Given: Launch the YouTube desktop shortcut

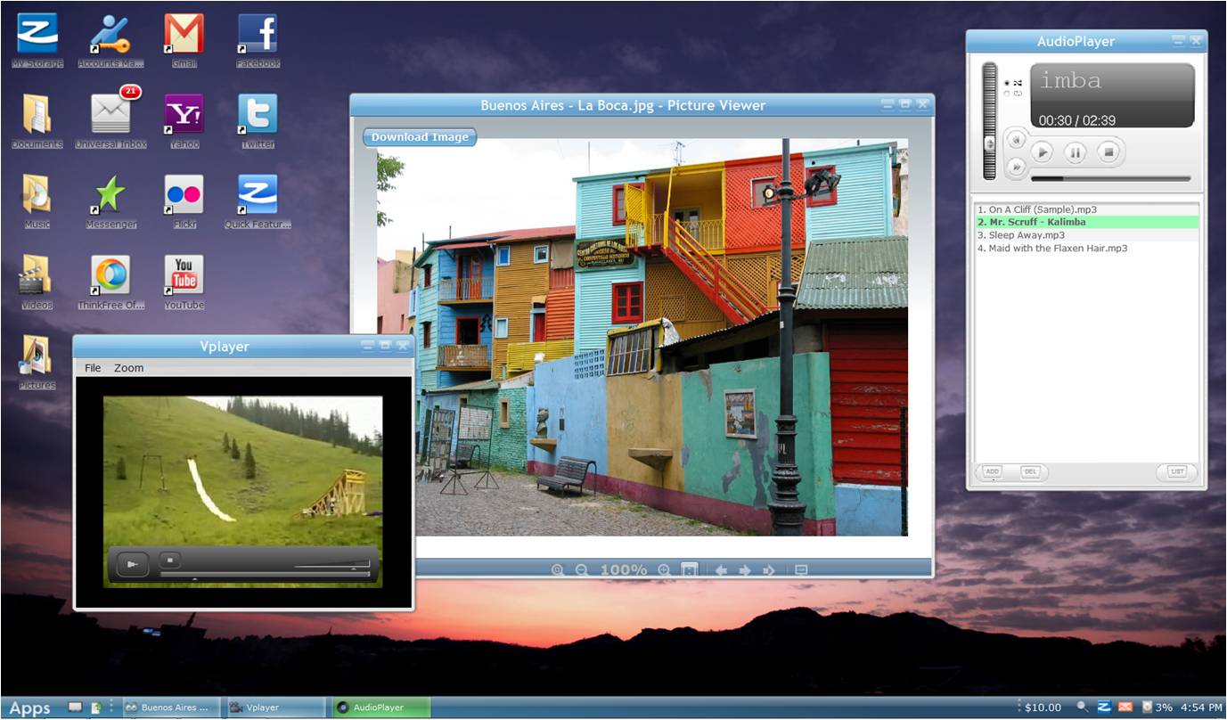Looking at the screenshot, I should coord(184,275).
